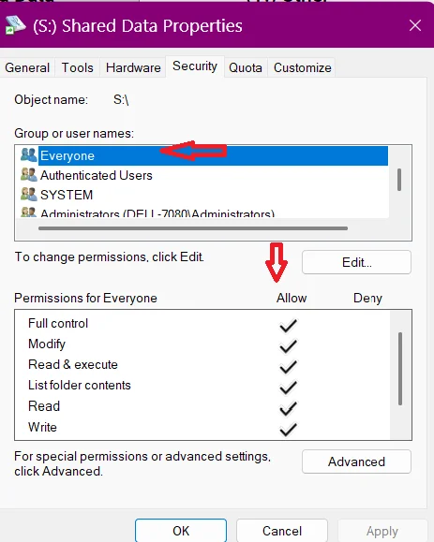
Task: Go to the Quota tab
Action: click(x=246, y=67)
